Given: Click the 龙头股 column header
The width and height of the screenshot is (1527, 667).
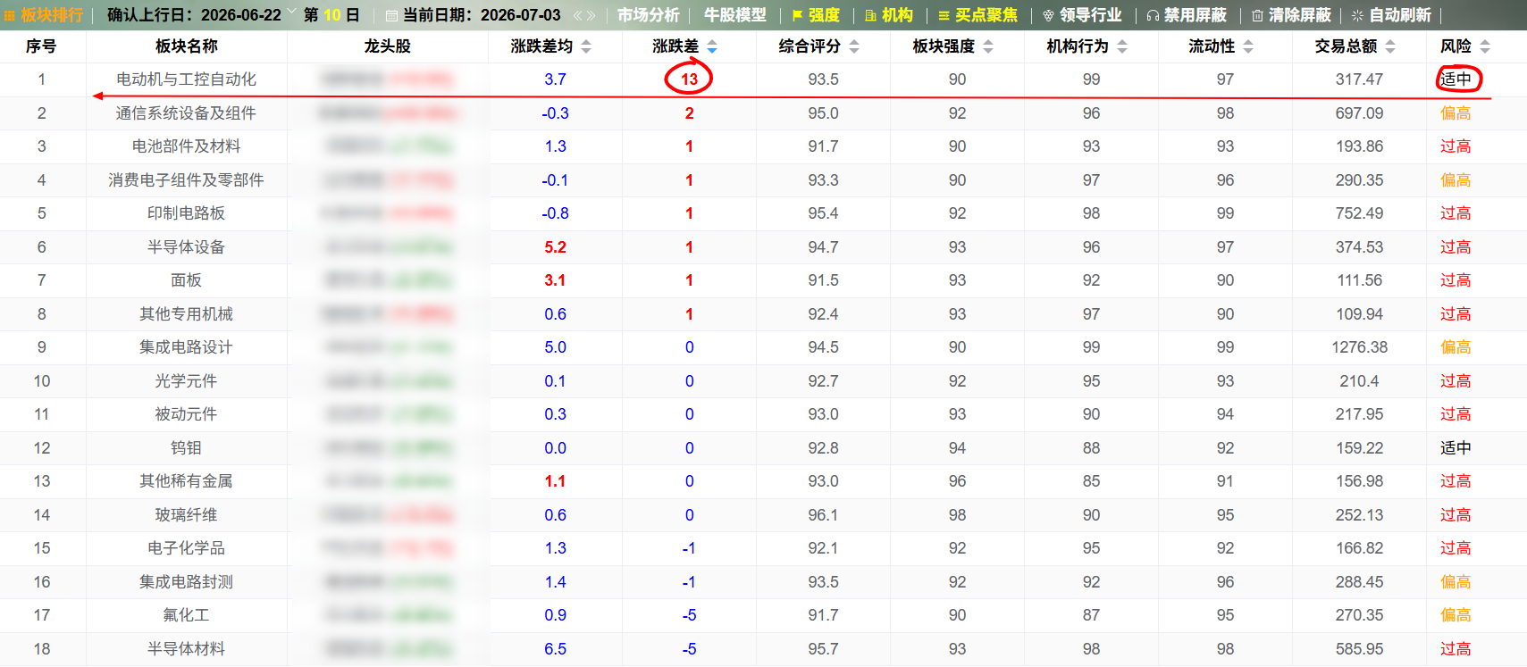Looking at the screenshot, I should [388, 46].
